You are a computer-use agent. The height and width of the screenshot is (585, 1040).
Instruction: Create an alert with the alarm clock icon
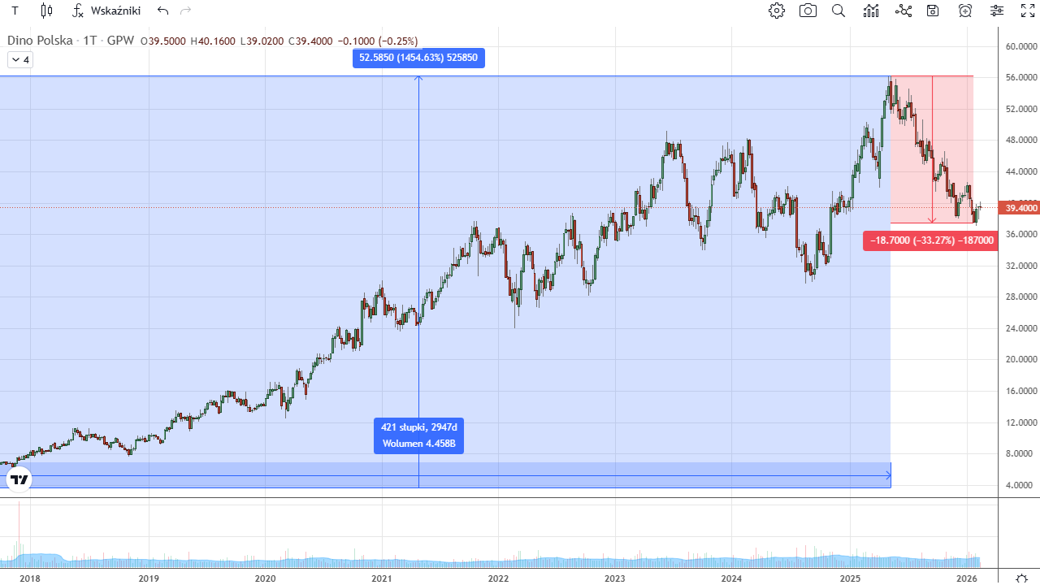click(x=965, y=11)
